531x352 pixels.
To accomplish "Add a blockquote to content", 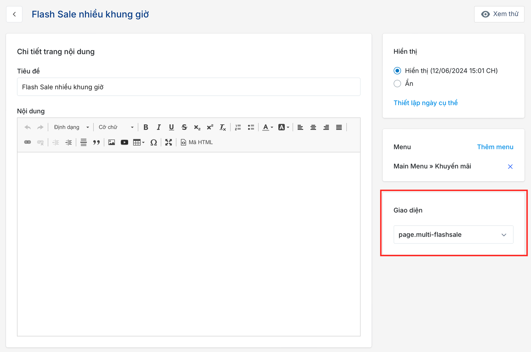I will [x=96, y=142].
